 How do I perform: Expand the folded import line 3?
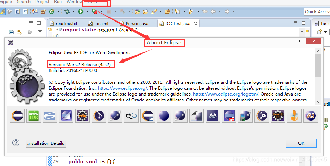(x=60, y=29)
